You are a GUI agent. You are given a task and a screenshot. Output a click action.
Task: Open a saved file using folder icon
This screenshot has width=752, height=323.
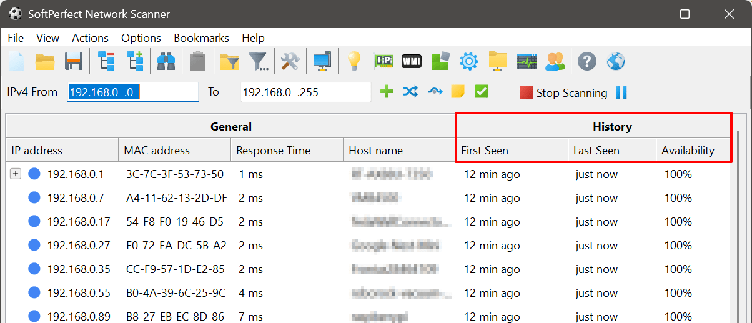(x=45, y=61)
